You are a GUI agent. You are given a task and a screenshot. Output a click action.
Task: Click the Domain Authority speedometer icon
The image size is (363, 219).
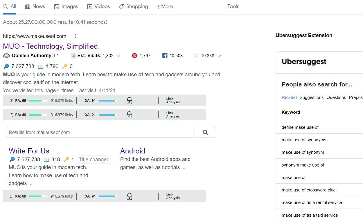tap(7, 55)
